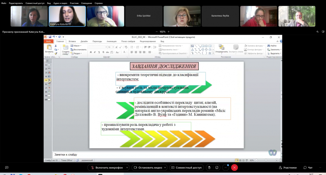326x175 pixels.
Task: Click the Заметки к слайду notes field
Action: [165, 155]
